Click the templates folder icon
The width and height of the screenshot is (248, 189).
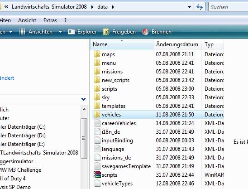tap(97, 106)
